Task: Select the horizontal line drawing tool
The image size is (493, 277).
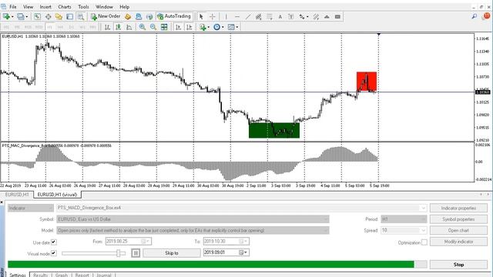Action: point(237,17)
